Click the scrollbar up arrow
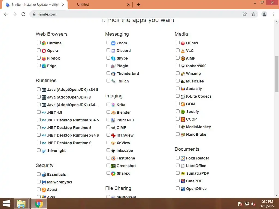The image size is (279, 209). coord(277,22)
